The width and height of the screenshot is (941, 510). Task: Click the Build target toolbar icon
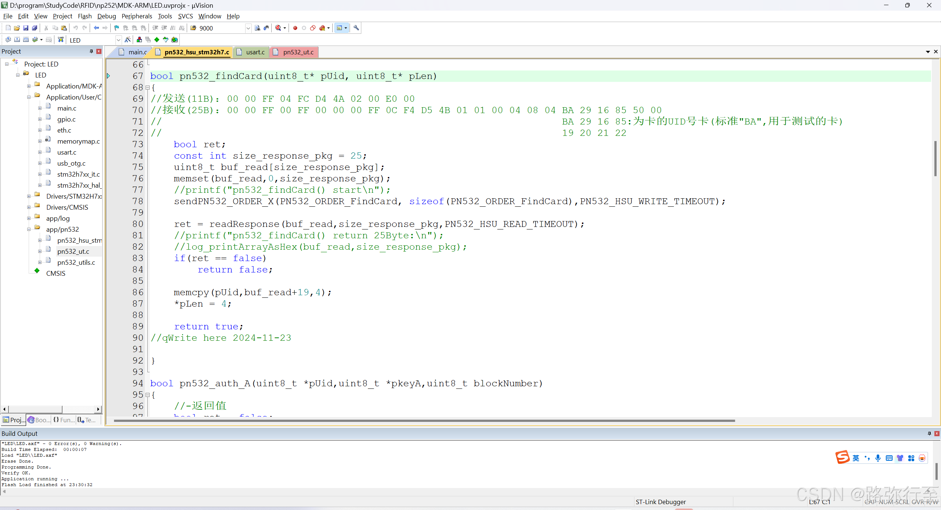tap(17, 40)
